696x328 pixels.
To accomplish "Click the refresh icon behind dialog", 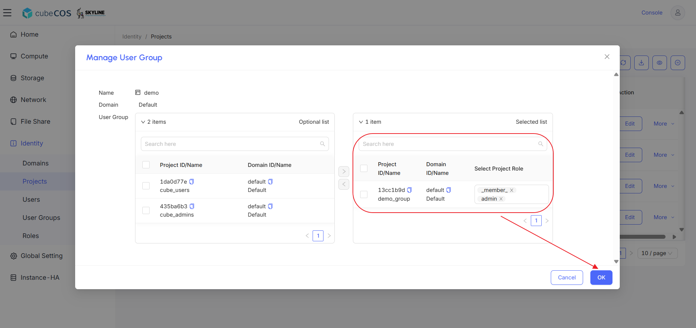I will (623, 63).
